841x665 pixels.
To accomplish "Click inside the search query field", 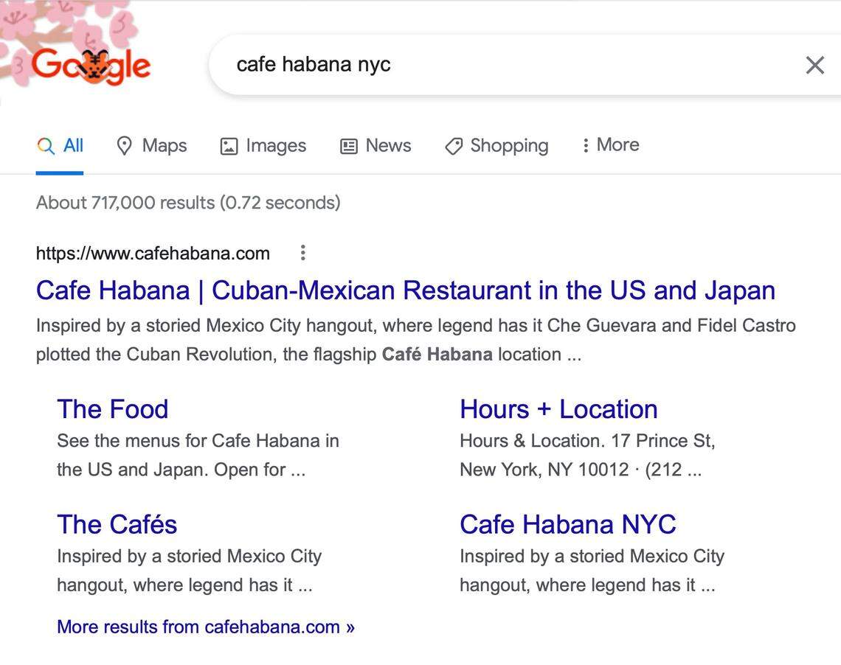I will point(443,65).
